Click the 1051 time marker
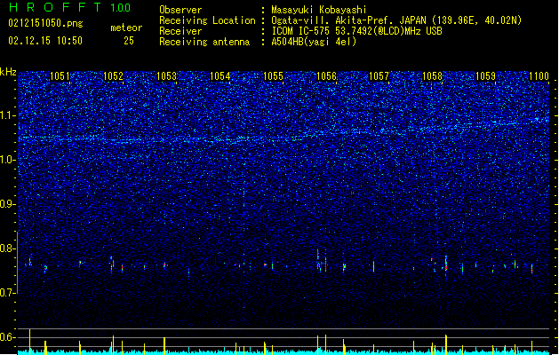 pos(60,76)
